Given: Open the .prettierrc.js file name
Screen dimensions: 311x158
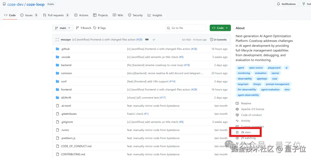Looking at the screenshot, I should click(x=68, y=138).
